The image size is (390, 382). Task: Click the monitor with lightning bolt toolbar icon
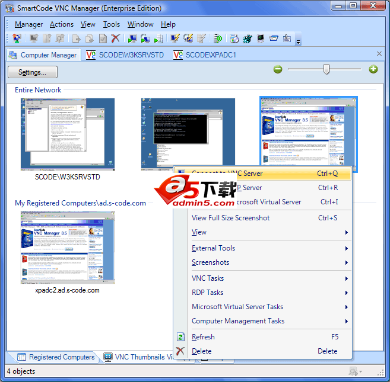175,38
